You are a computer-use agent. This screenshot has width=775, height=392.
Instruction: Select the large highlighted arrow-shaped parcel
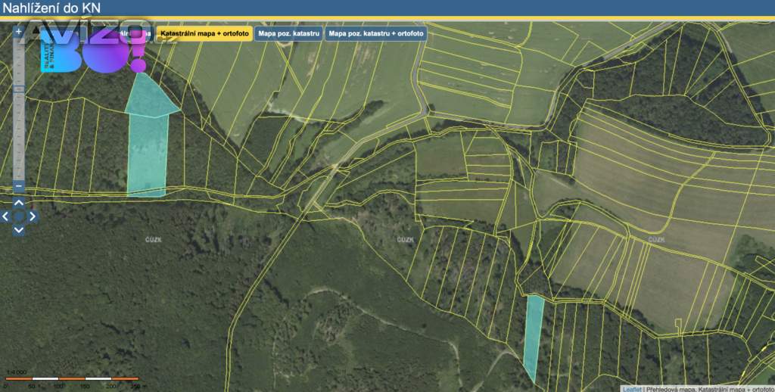point(148,144)
